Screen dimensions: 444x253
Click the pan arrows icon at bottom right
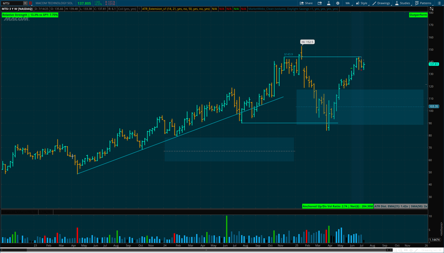tap(407, 250)
